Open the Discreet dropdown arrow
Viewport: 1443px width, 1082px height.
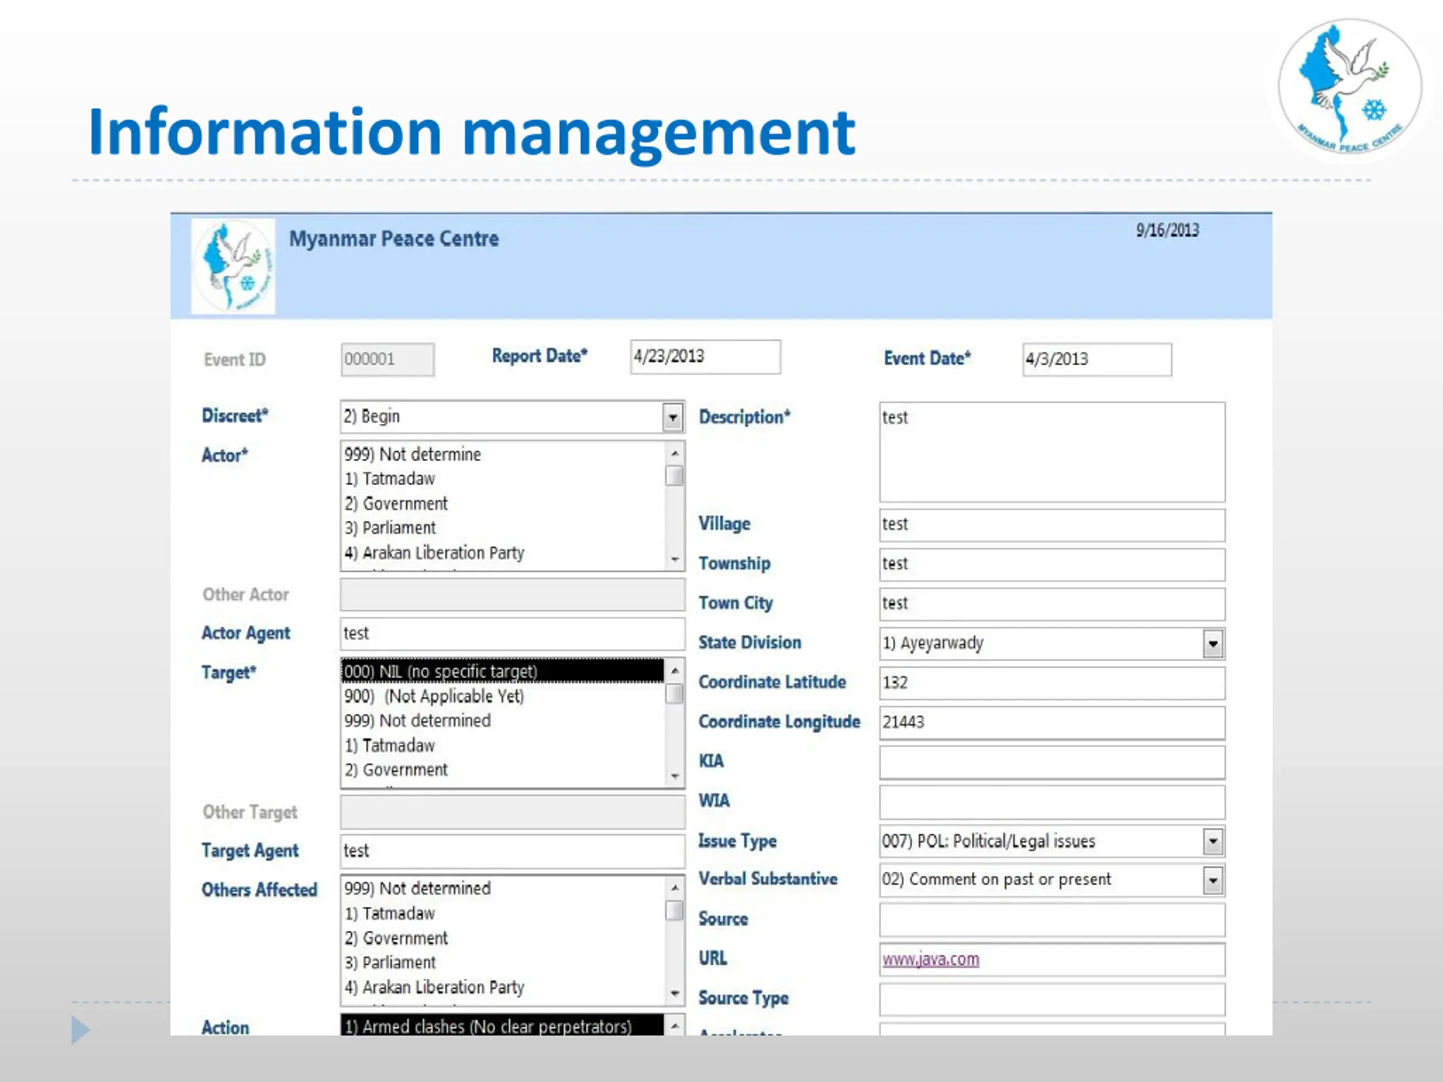click(672, 417)
